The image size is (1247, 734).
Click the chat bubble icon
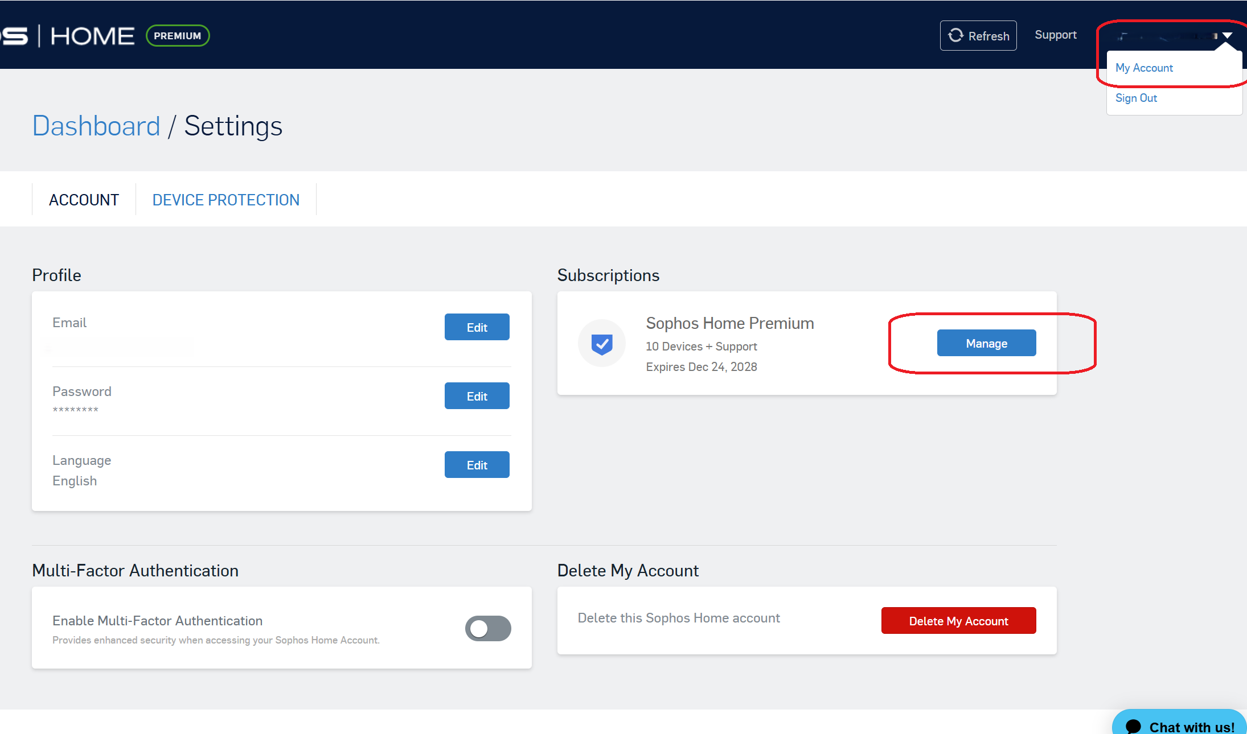coord(1133,727)
